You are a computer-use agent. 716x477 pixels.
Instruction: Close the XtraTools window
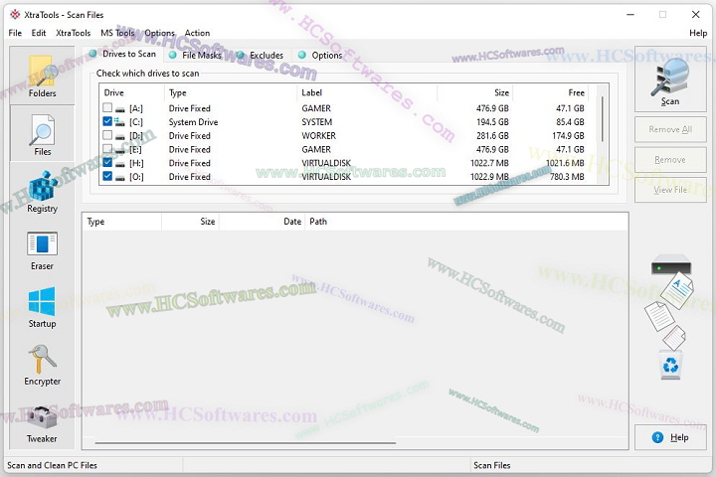[695, 15]
